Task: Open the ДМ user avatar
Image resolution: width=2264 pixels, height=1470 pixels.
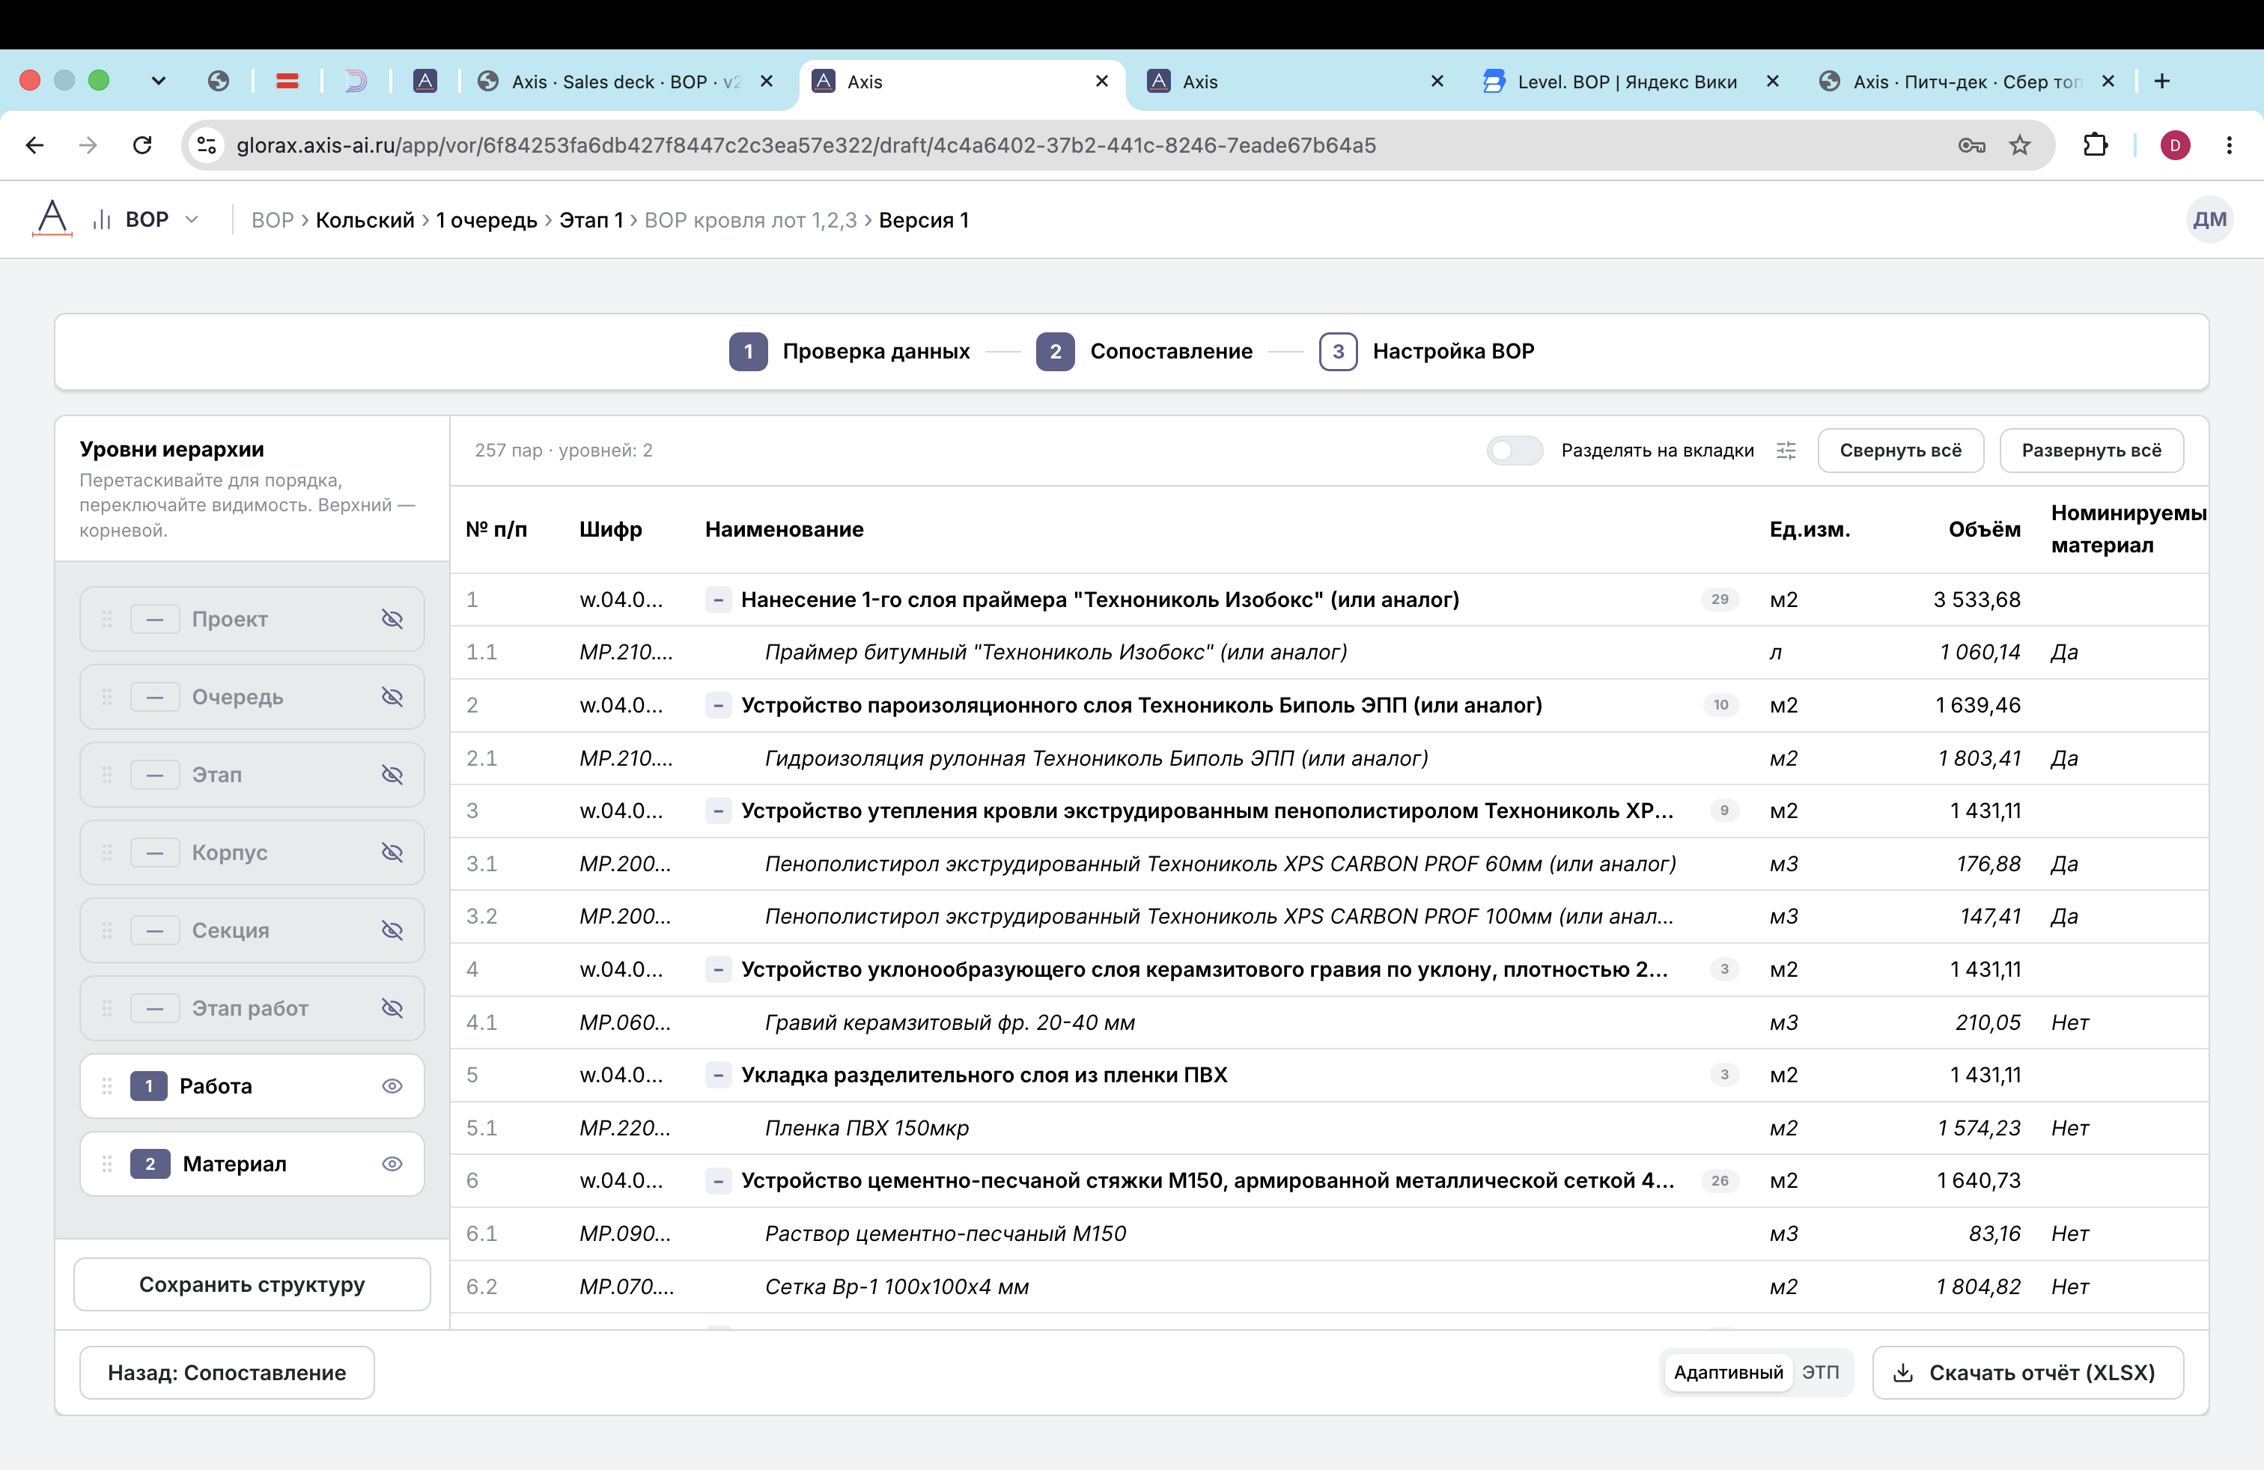Action: click(x=2209, y=219)
